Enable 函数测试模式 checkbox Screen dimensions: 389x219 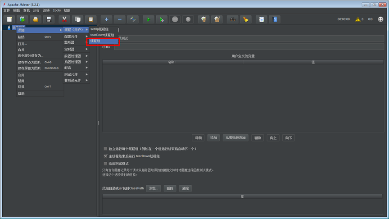pyautogui.click(x=105, y=164)
